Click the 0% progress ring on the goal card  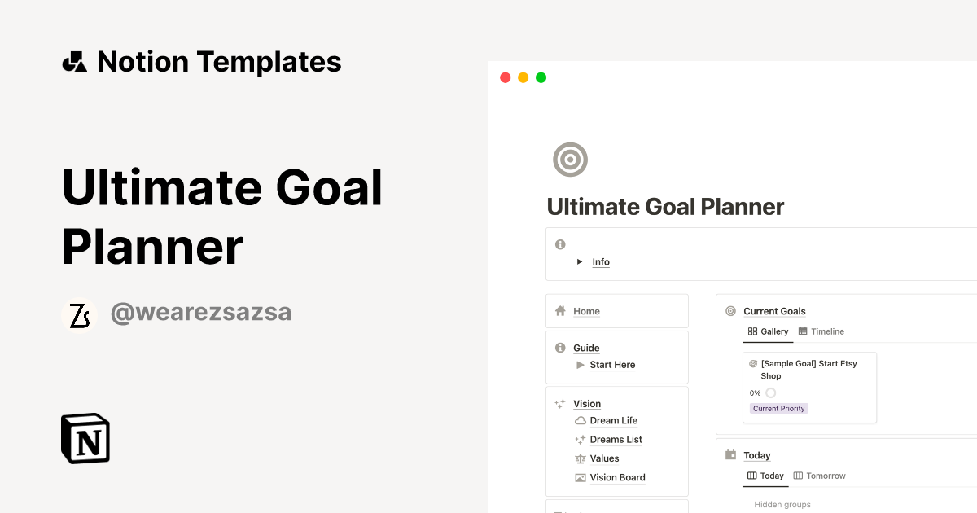point(770,392)
